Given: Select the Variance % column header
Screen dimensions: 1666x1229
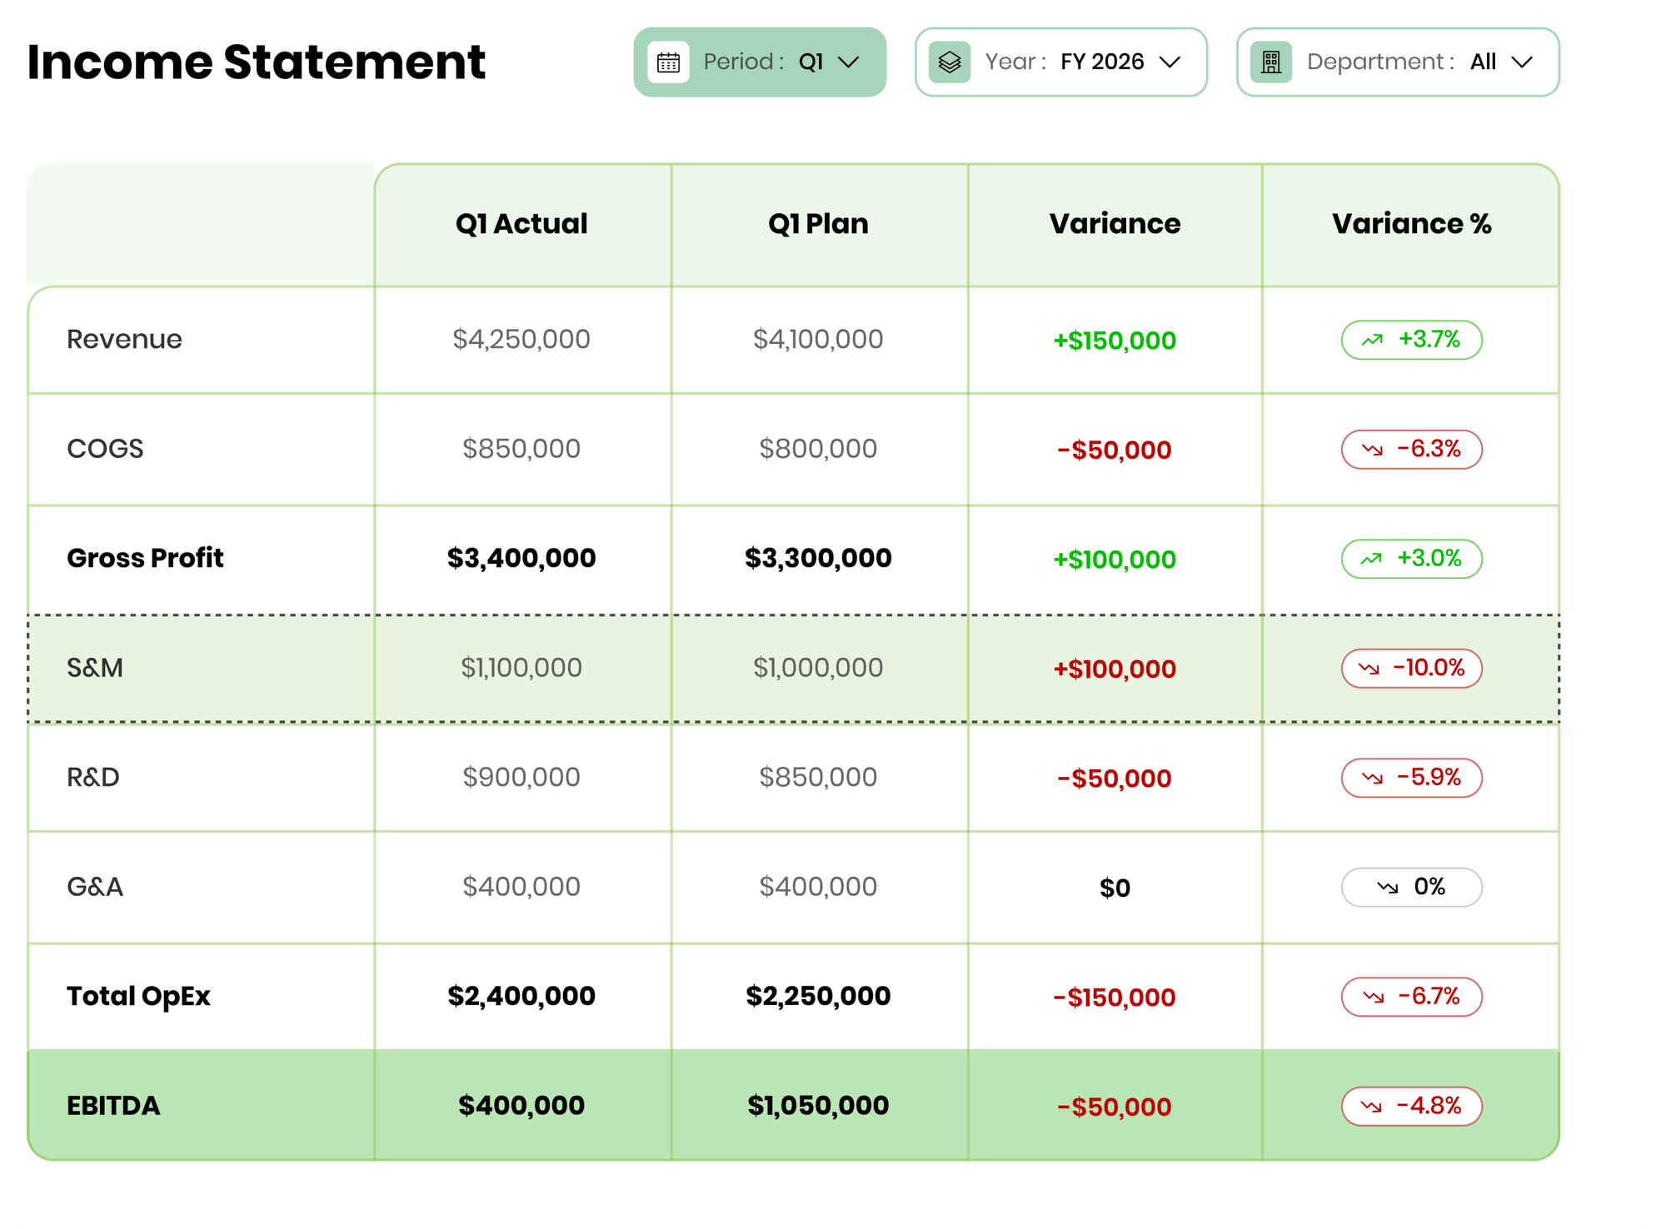Looking at the screenshot, I should pyautogui.click(x=1411, y=224).
